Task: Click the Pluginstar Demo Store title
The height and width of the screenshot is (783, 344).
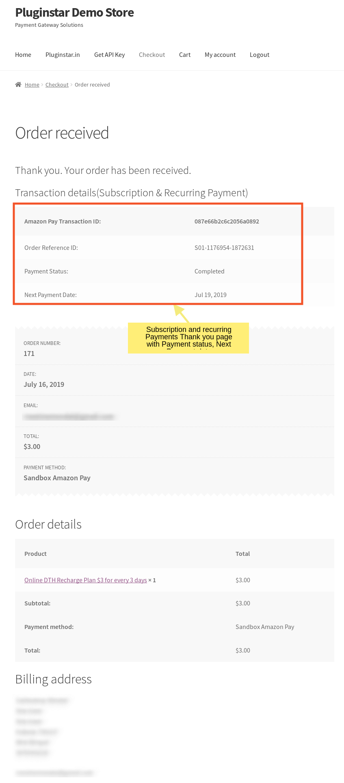Action: coord(74,13)
